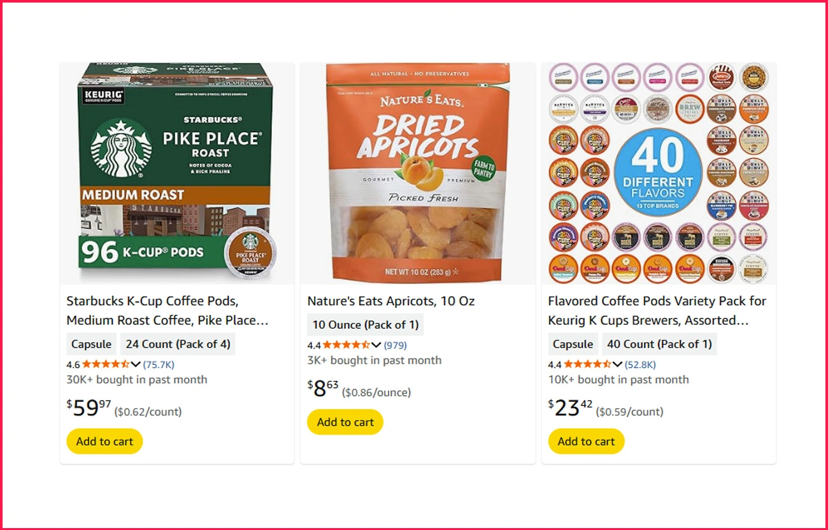Image resolution: width=828 pixels, height=530 pixels.
Task: Expand the variety pack rating breakdown chevron
Action: [x=617, y=364]
